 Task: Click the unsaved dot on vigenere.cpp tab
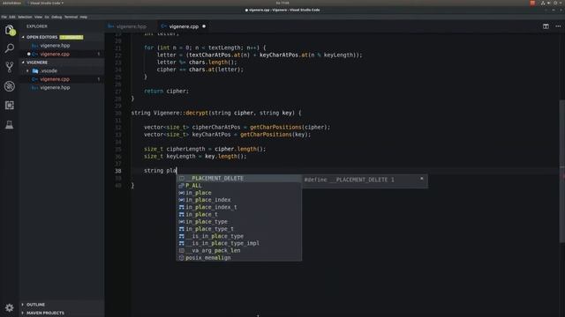204,26
